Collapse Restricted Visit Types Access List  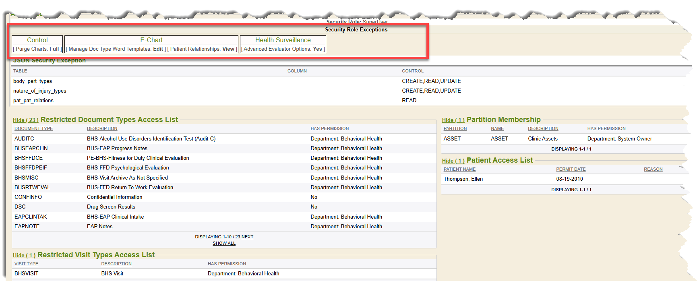coord(24,255)
